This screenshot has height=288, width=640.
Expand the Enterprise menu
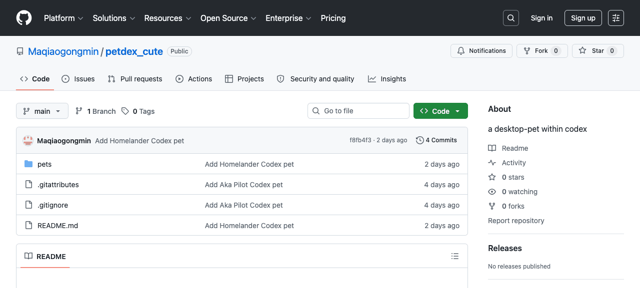tap(288, 18)
